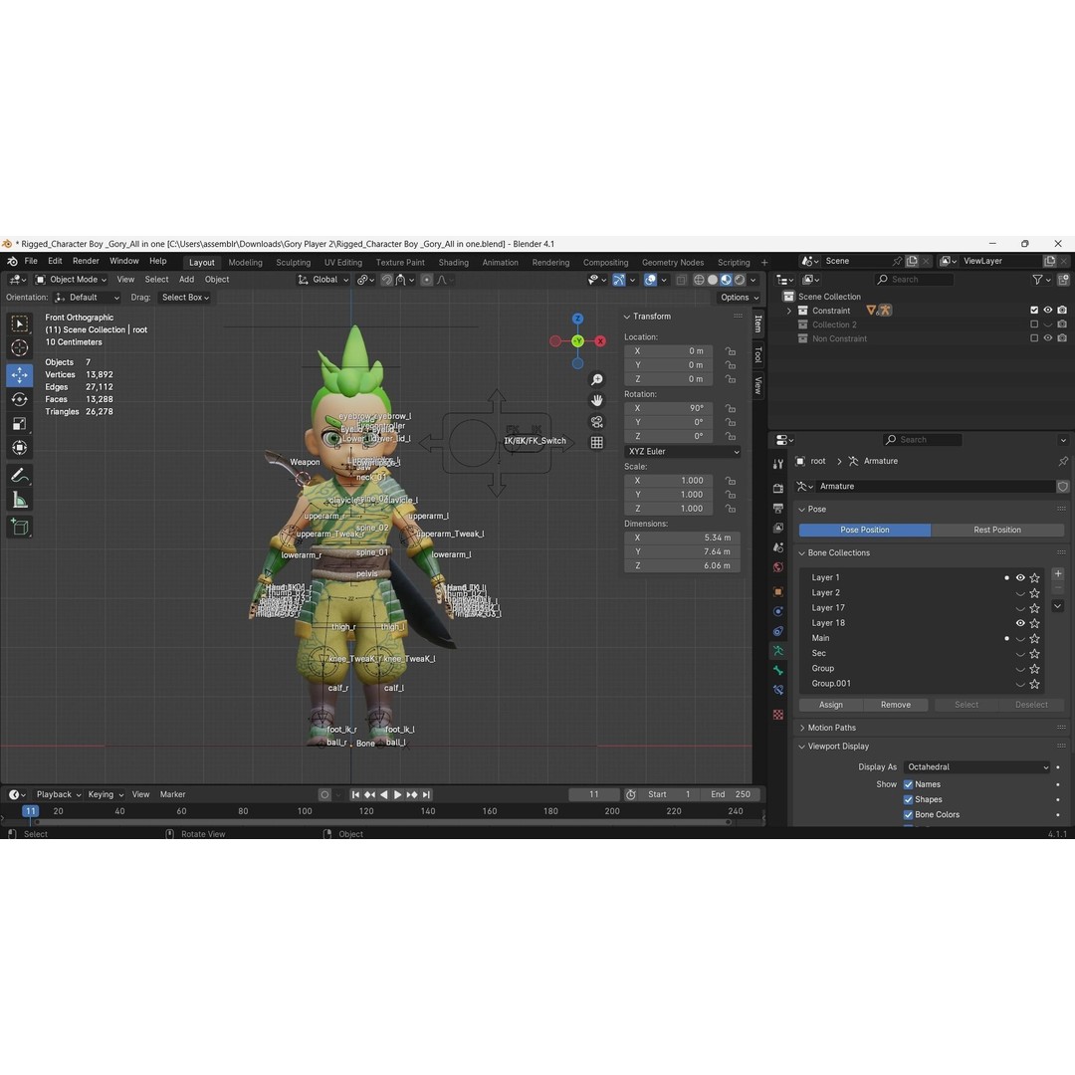
Task: Select the Add Cube tool
Action: pos(19,527)
